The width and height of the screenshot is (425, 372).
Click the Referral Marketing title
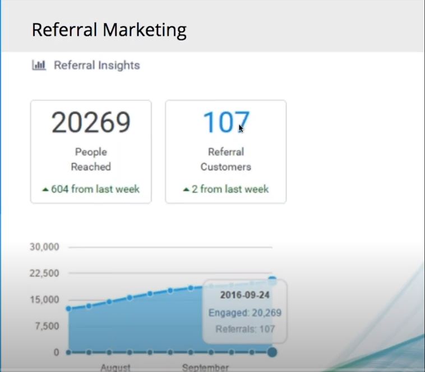(109, 30)
